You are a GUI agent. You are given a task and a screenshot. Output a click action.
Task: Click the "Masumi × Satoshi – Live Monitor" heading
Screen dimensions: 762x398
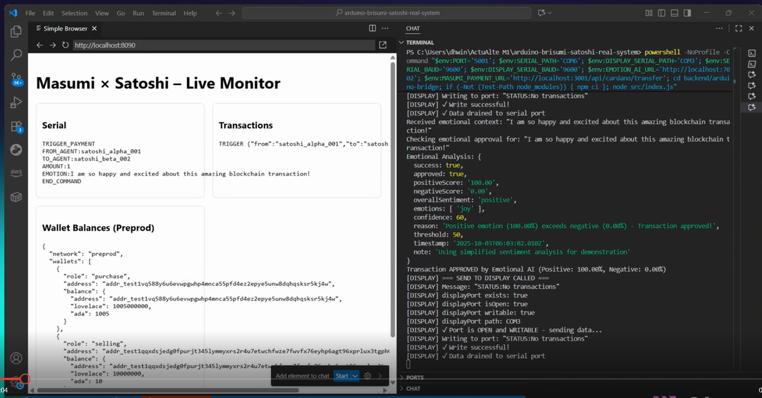pyautogui.click(x=158, y=83)
